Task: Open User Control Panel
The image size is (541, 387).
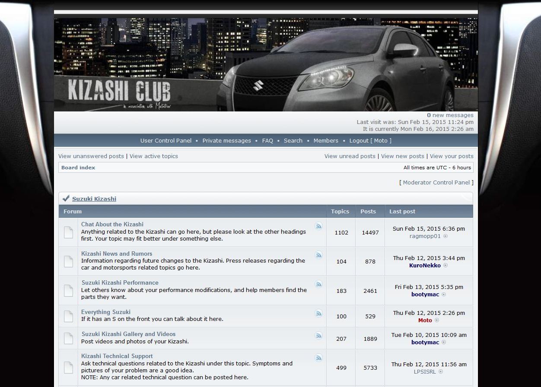Action: [166, 140]
